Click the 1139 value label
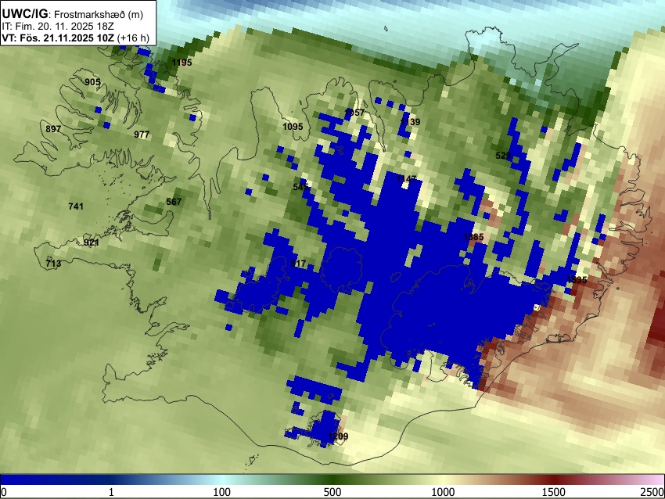Viewport: 665px width, 499px height. coord(410,122)
